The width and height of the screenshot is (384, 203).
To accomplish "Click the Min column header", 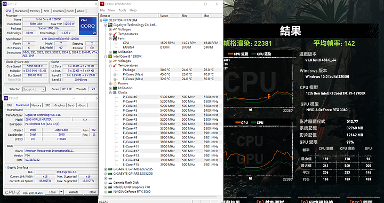I will coord(191,15).
